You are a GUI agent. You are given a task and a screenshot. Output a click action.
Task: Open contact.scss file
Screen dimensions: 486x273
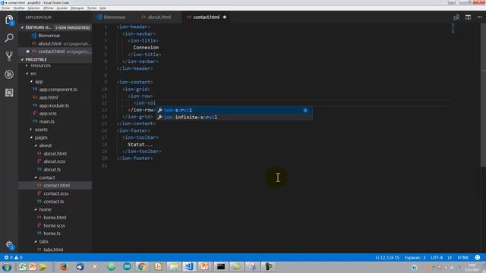[x=55, y=193]
